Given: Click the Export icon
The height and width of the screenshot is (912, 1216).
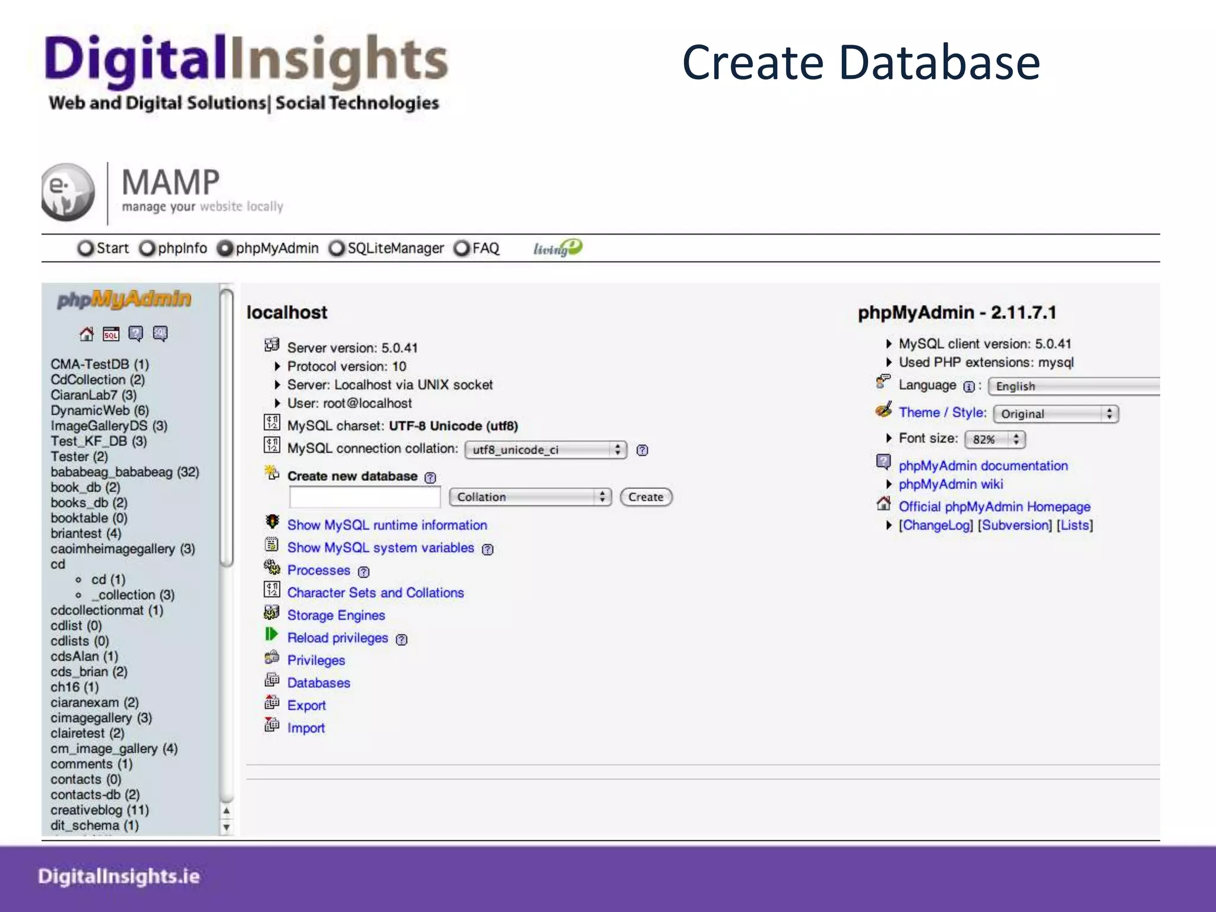Looking at the screenshot, I should pos(272,702).
